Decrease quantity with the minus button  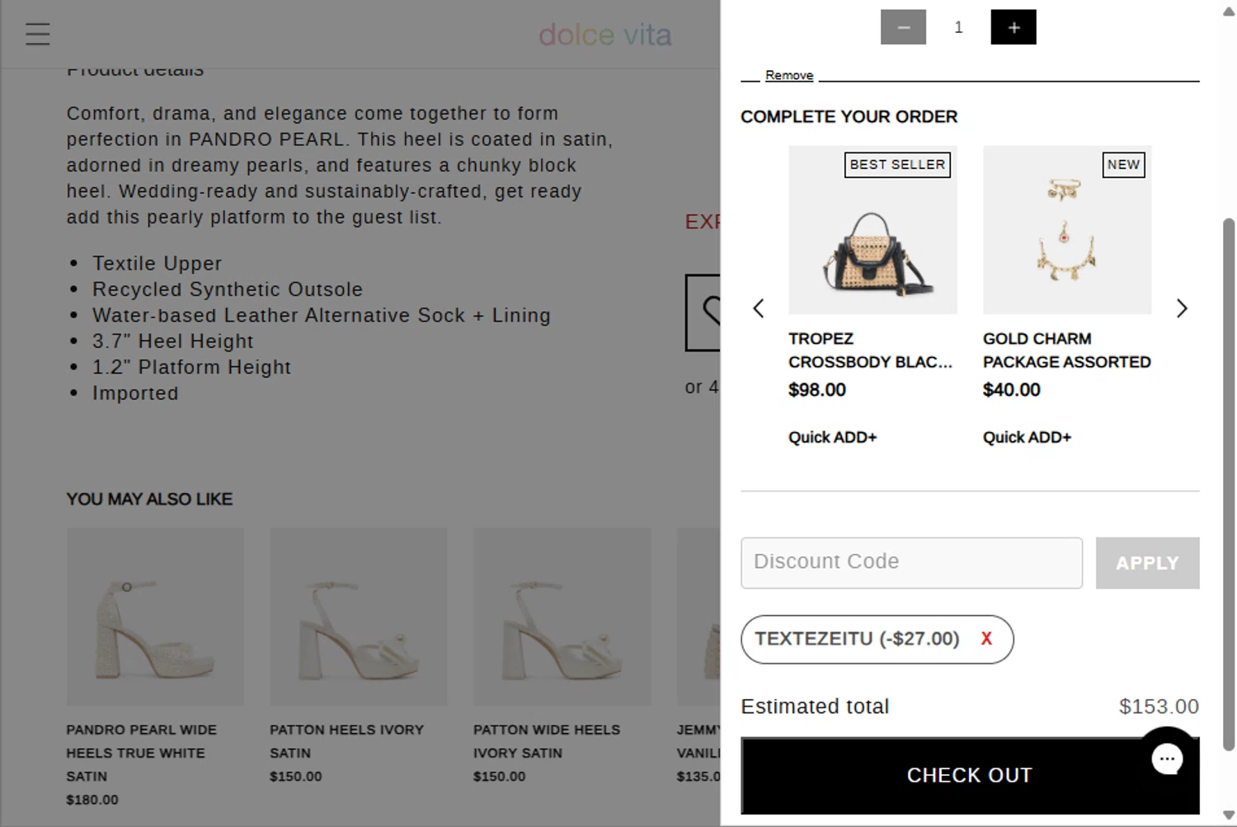(x=903, y=27)
